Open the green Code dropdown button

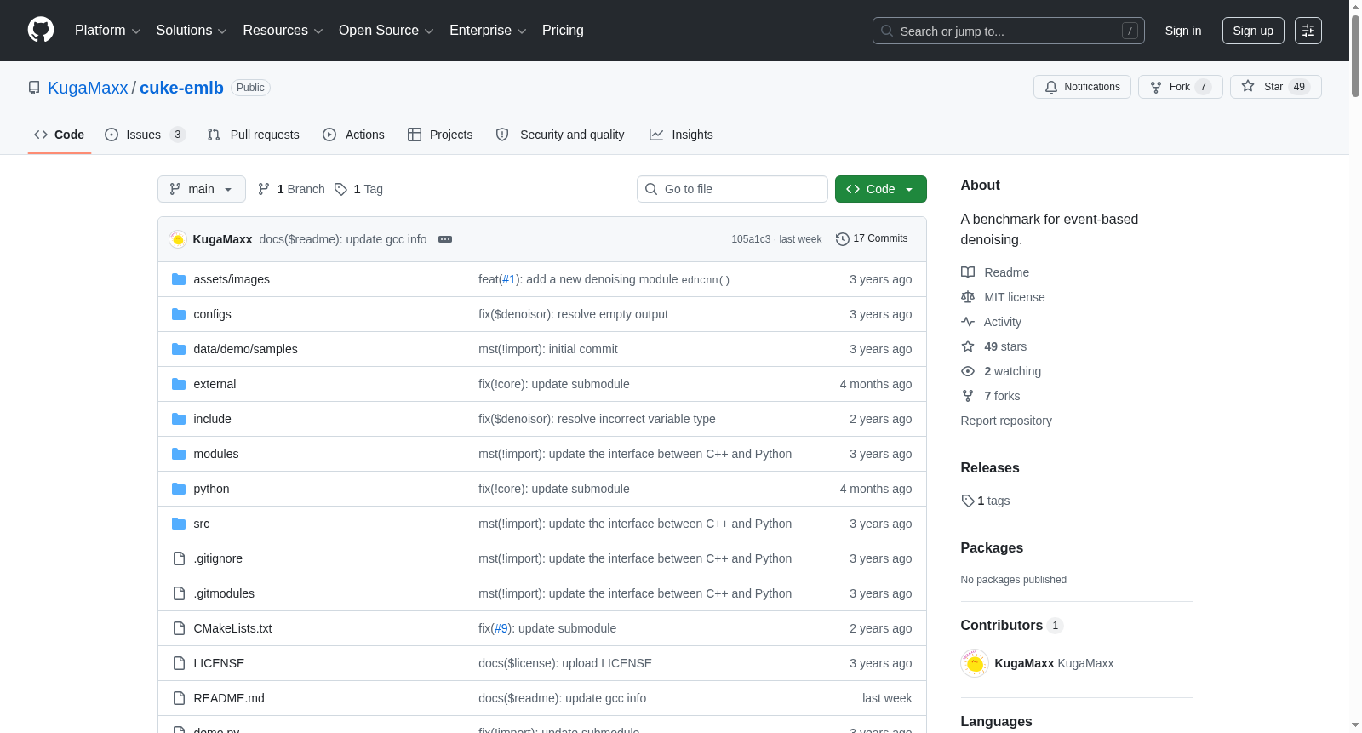click(881, 189)
